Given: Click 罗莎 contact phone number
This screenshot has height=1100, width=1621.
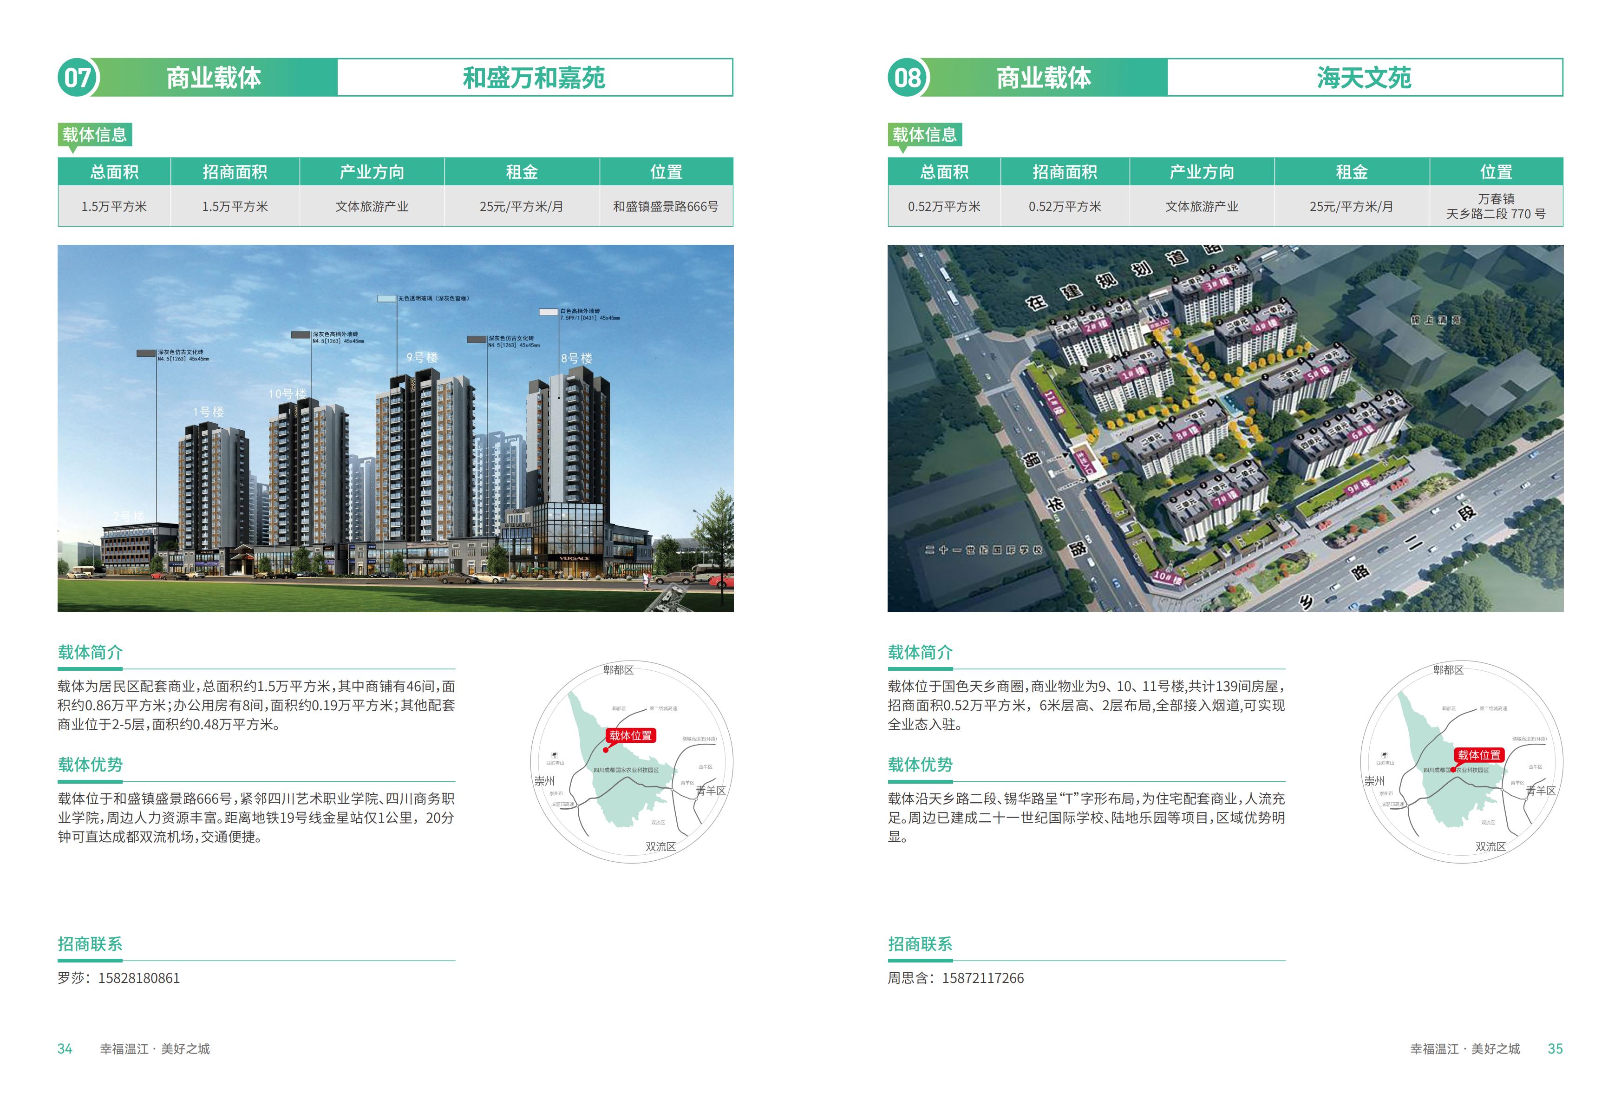Looking at the screenshot, I should pyautogui.click(x=139, y=978).
